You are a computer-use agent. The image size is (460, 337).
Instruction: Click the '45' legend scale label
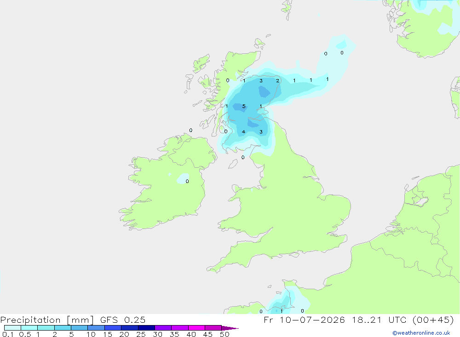click(208, 334)
